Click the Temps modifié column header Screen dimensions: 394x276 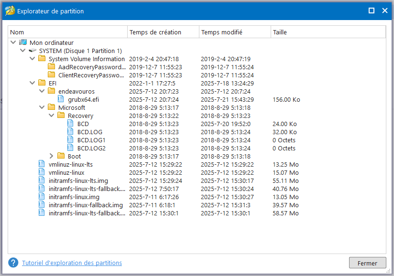pyautogui.click(x=234, y=32)
